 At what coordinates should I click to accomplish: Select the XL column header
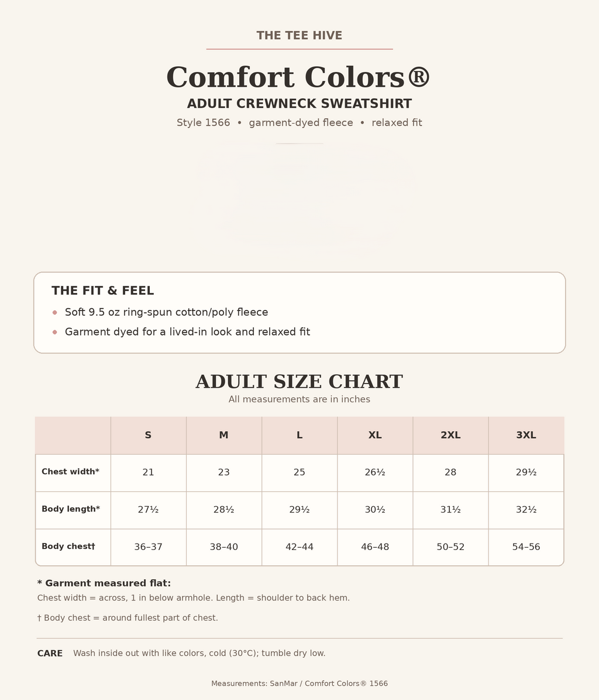point(376,435)
